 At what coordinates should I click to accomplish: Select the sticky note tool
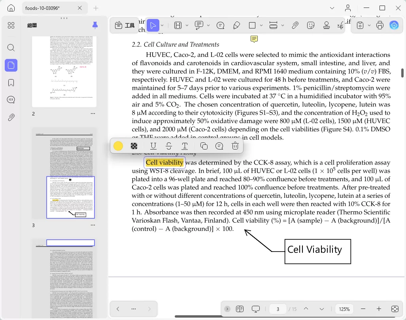pos(220,25)
